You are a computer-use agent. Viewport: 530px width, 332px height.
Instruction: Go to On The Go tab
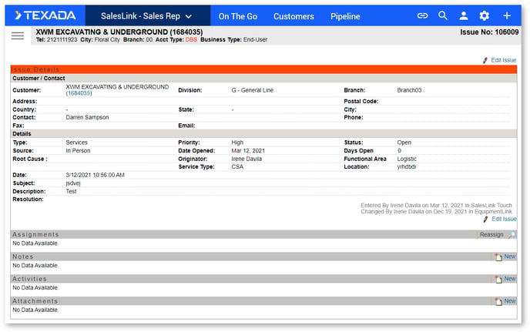(x=237, y=16)
